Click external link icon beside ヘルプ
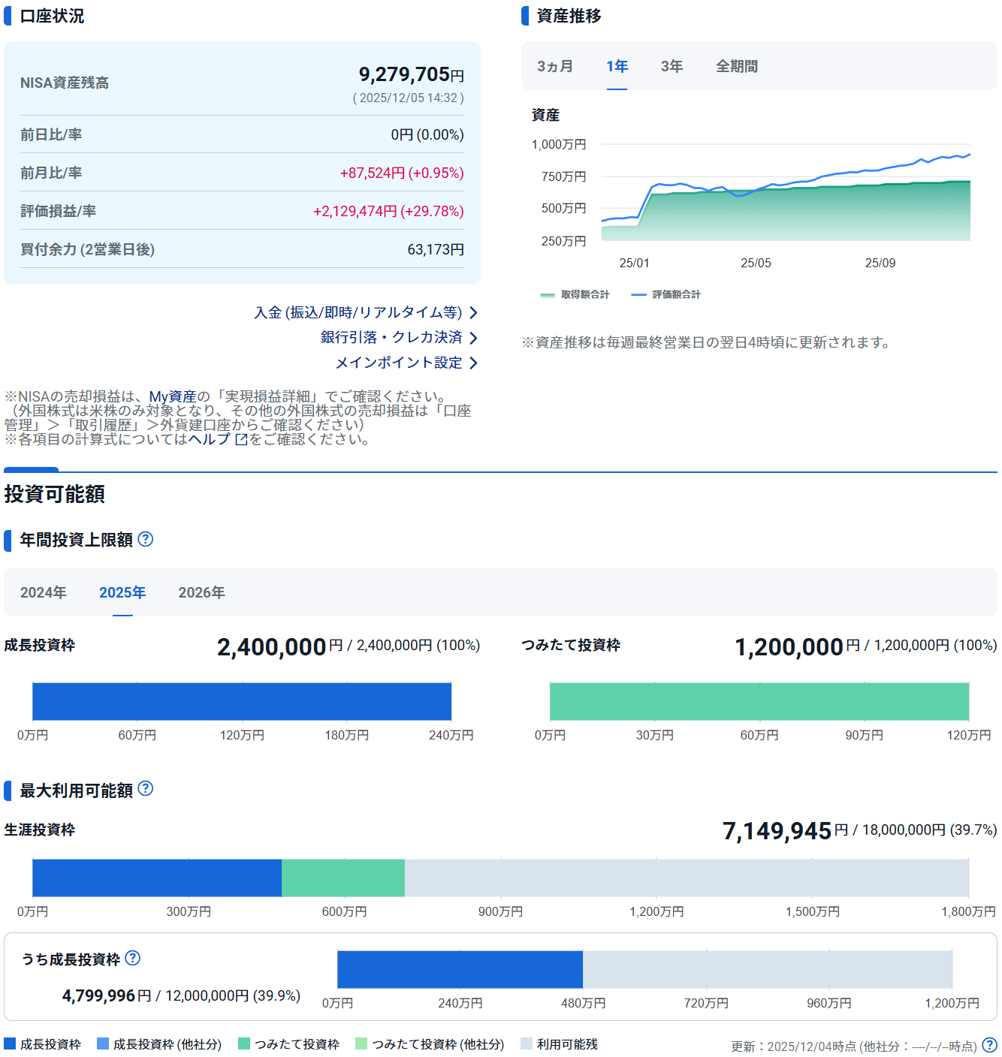The image size is (1002, 1057). 241,440
